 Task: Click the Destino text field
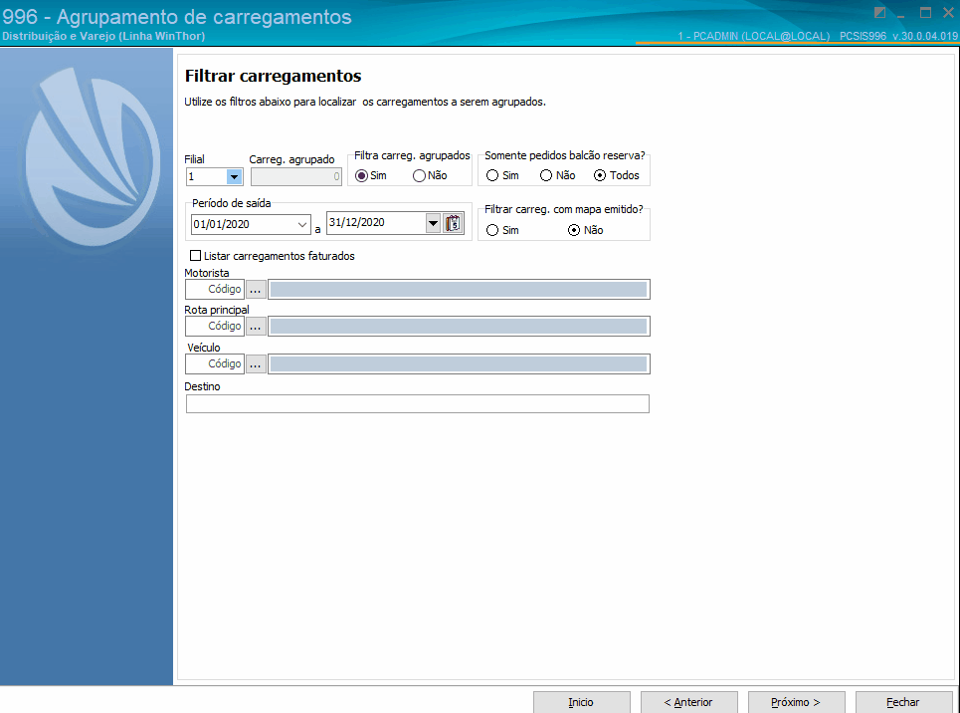click(418, 404)
